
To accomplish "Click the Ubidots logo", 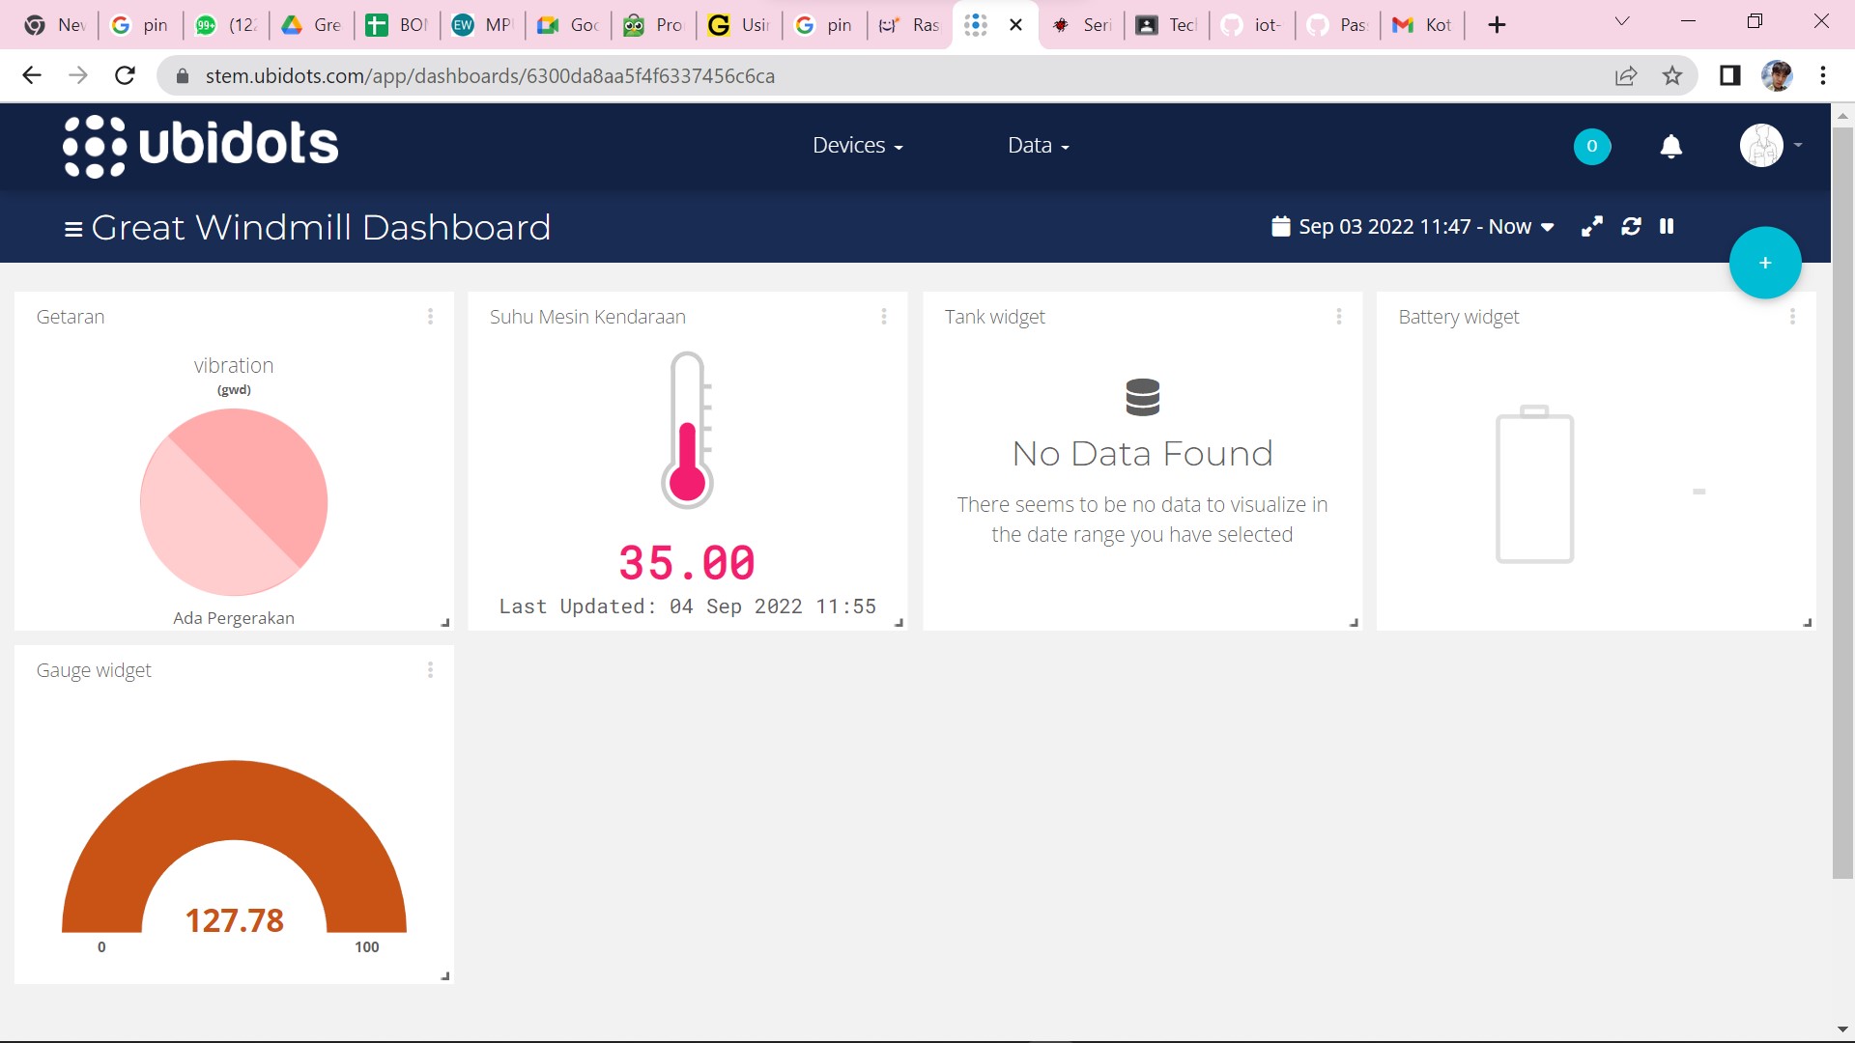I will 201,146.
